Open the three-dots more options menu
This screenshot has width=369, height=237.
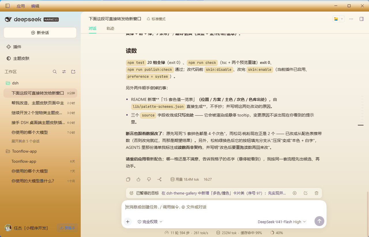click(351, 19)
